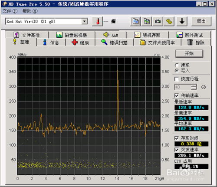The width and height of the screenshot is (217, 187).
Task: Click the GB value spinner arrows
Action: (x=194, y=87)
